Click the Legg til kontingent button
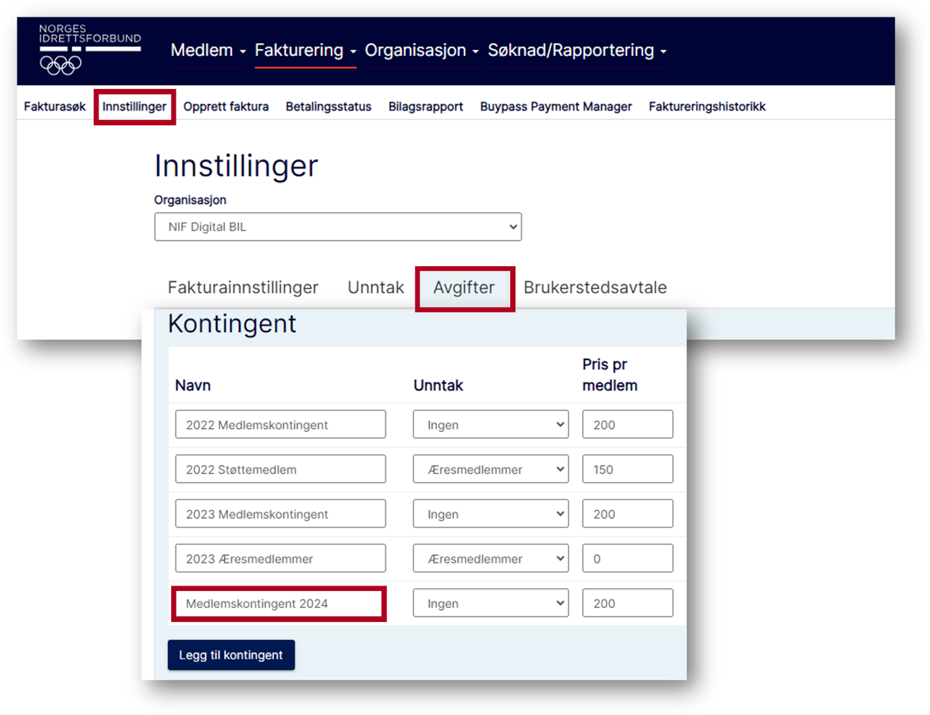The height and width of the screenshot is (715, 930). click(x=231, y=654)
